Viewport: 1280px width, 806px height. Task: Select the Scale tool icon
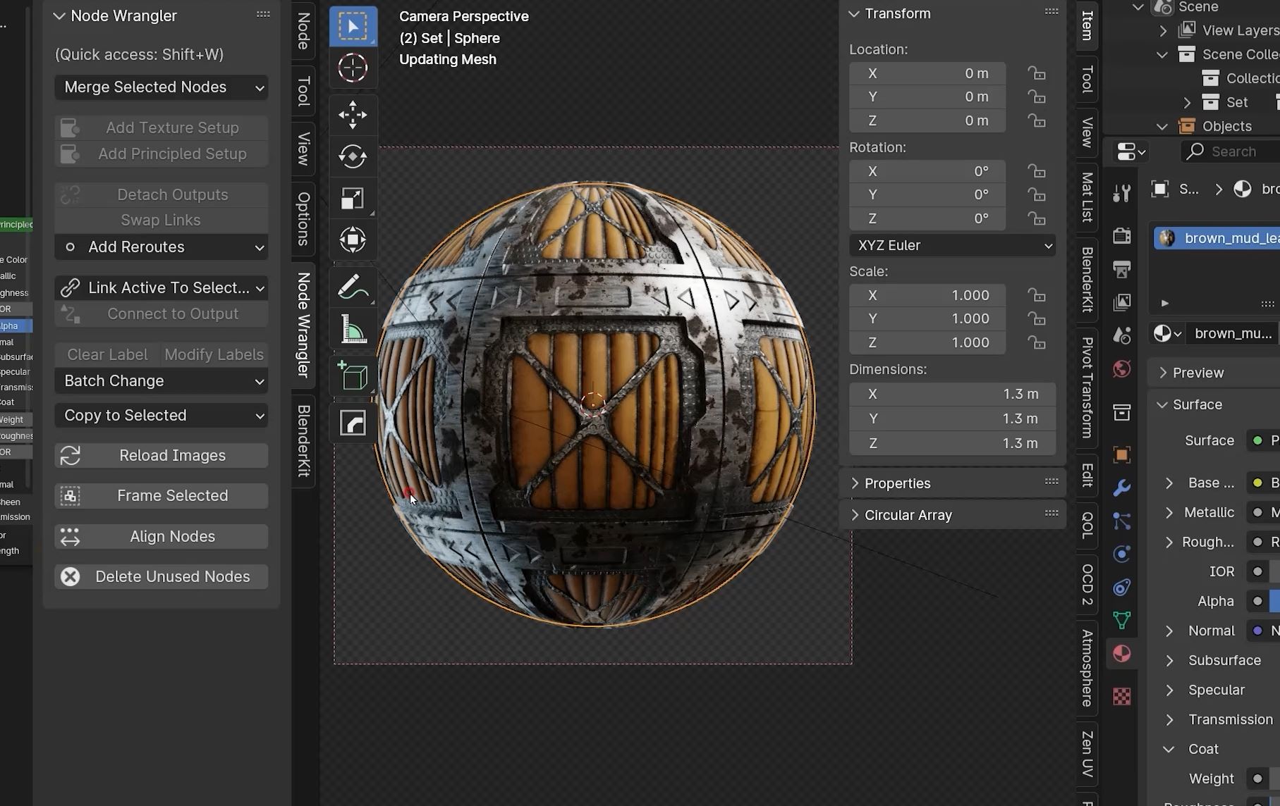point(353,199)
